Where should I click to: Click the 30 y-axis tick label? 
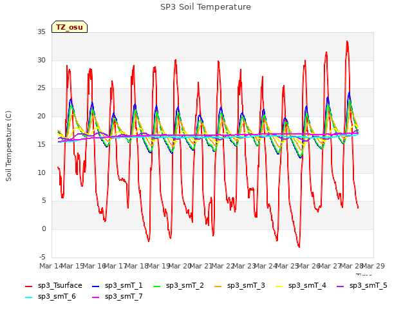(x=41, y=60)
